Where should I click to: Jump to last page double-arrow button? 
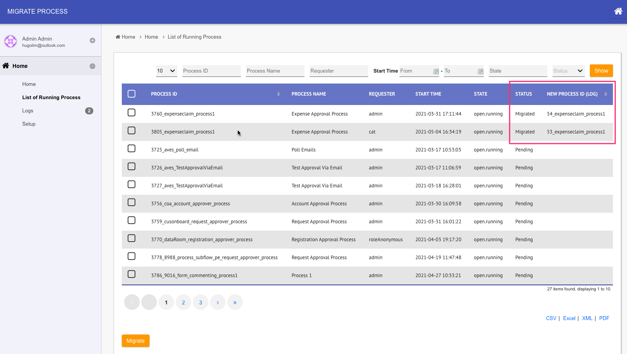coord(235,302)
